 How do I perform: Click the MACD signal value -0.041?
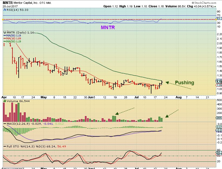[x=48, y=124]
